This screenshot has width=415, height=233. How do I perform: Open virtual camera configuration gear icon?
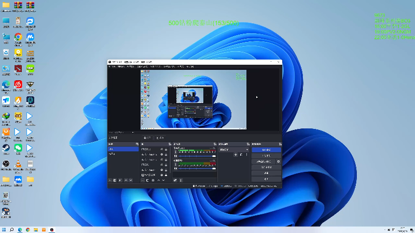pos(279,162)
